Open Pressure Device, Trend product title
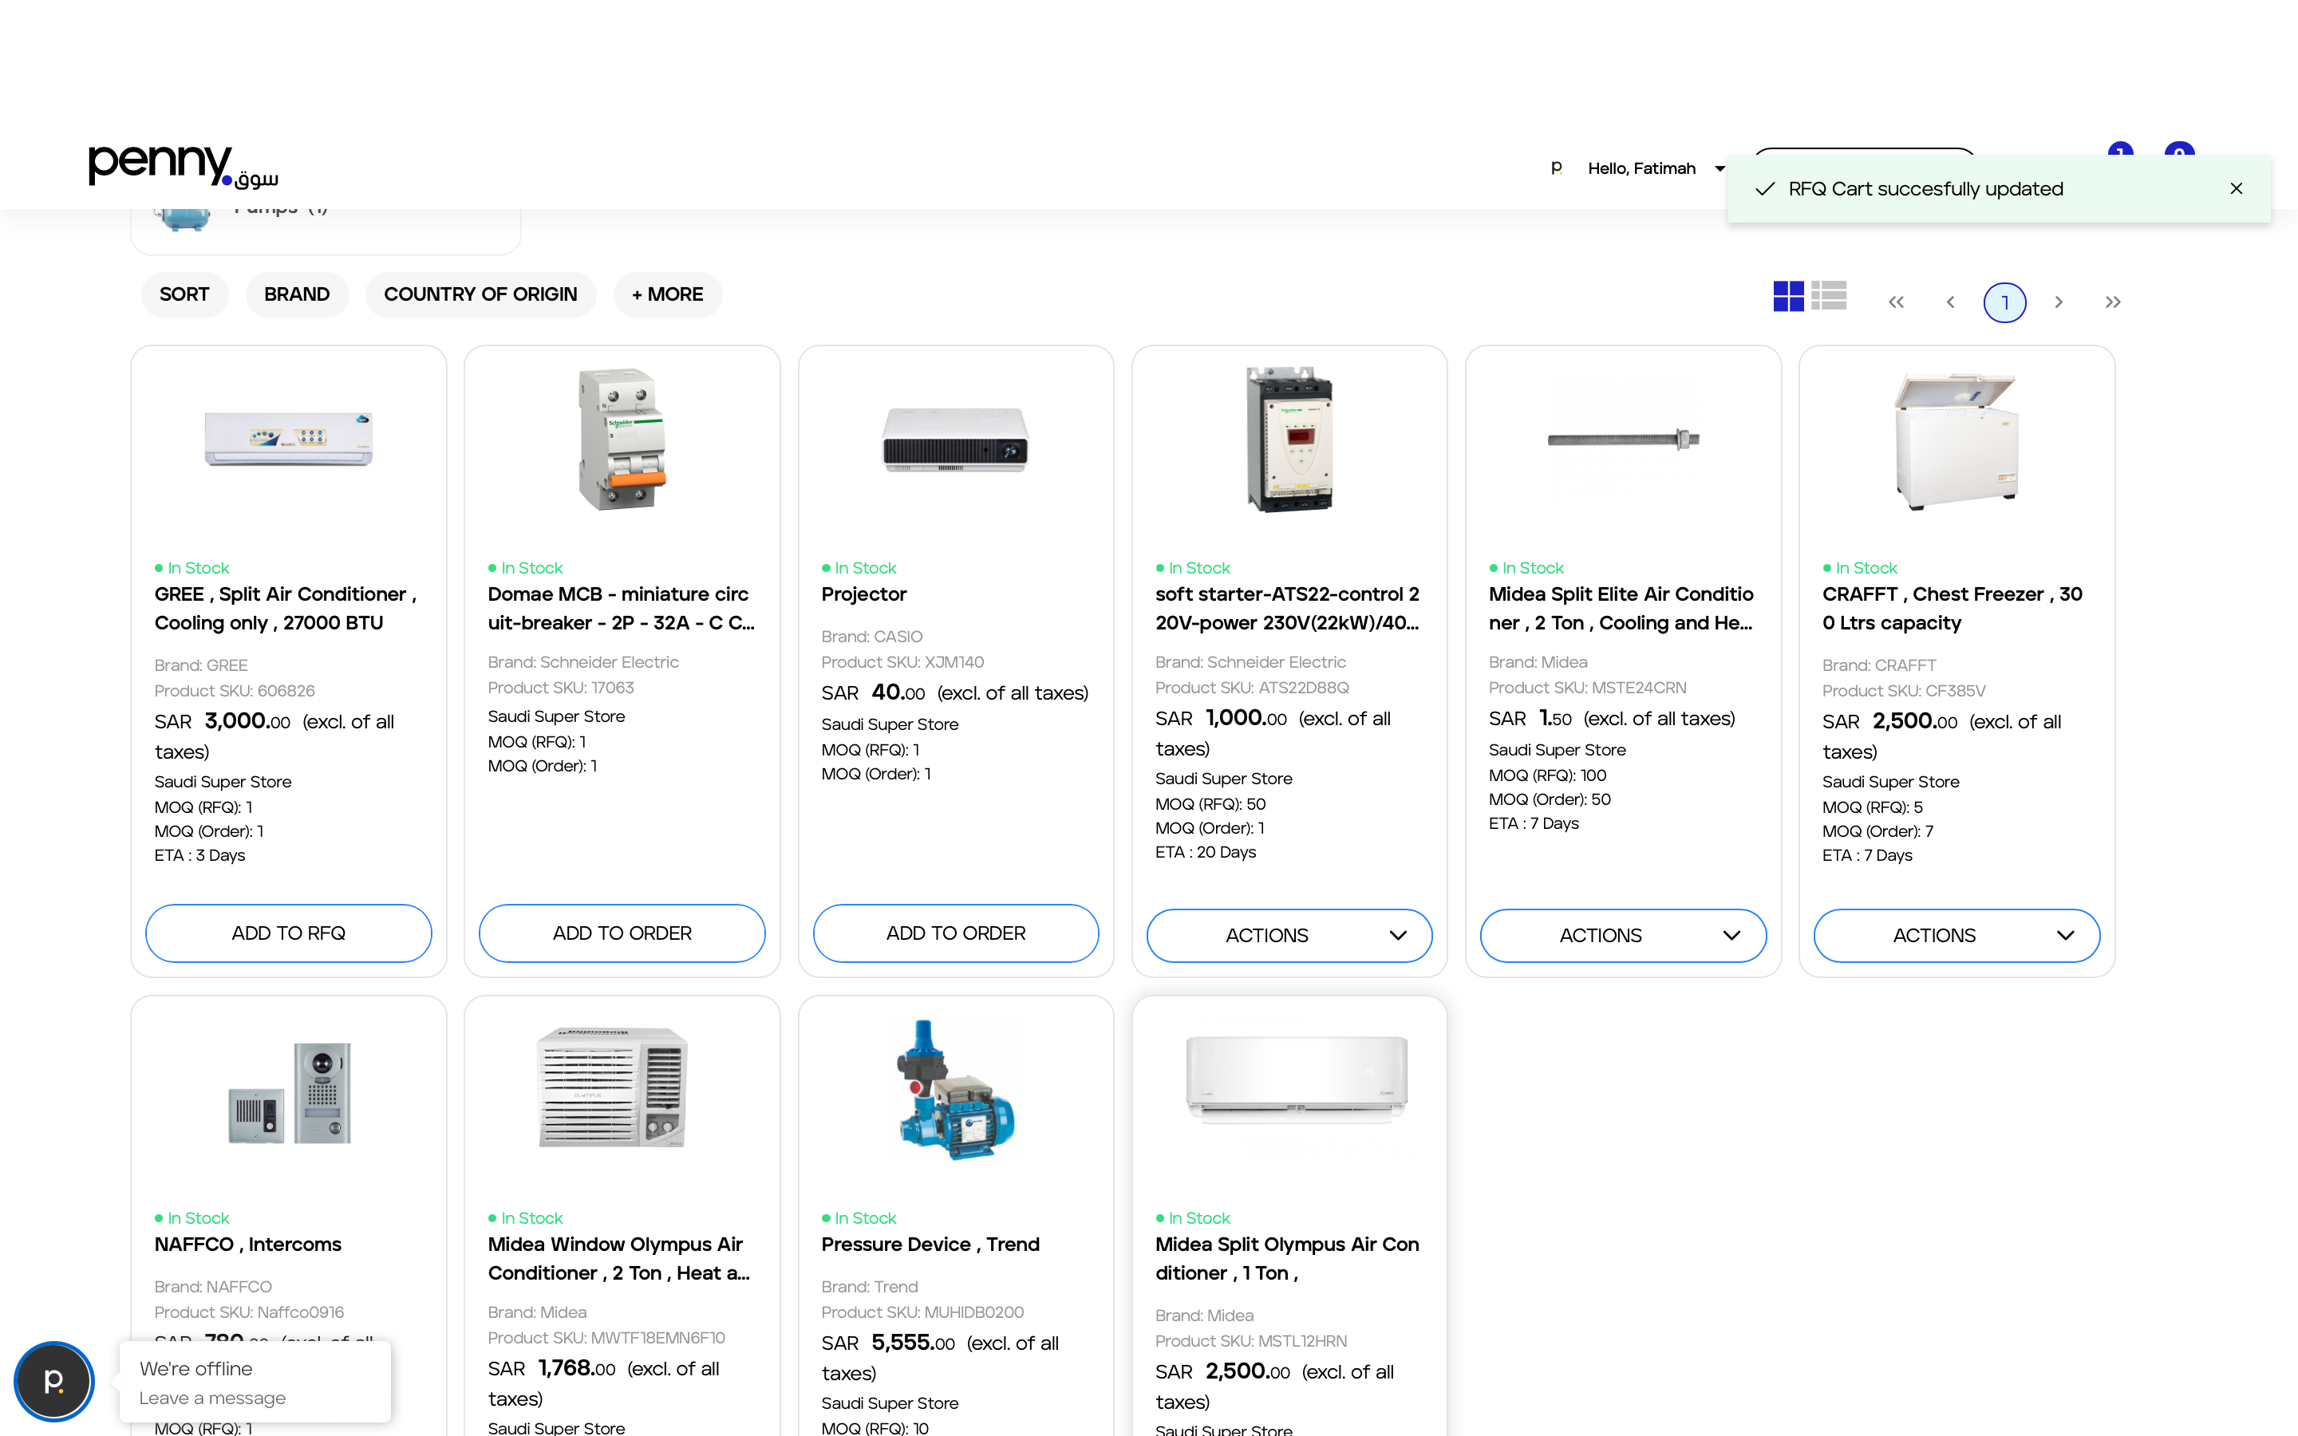Image resolution: width=2298 pixels, height=1436 pixels. [930, 1245]
